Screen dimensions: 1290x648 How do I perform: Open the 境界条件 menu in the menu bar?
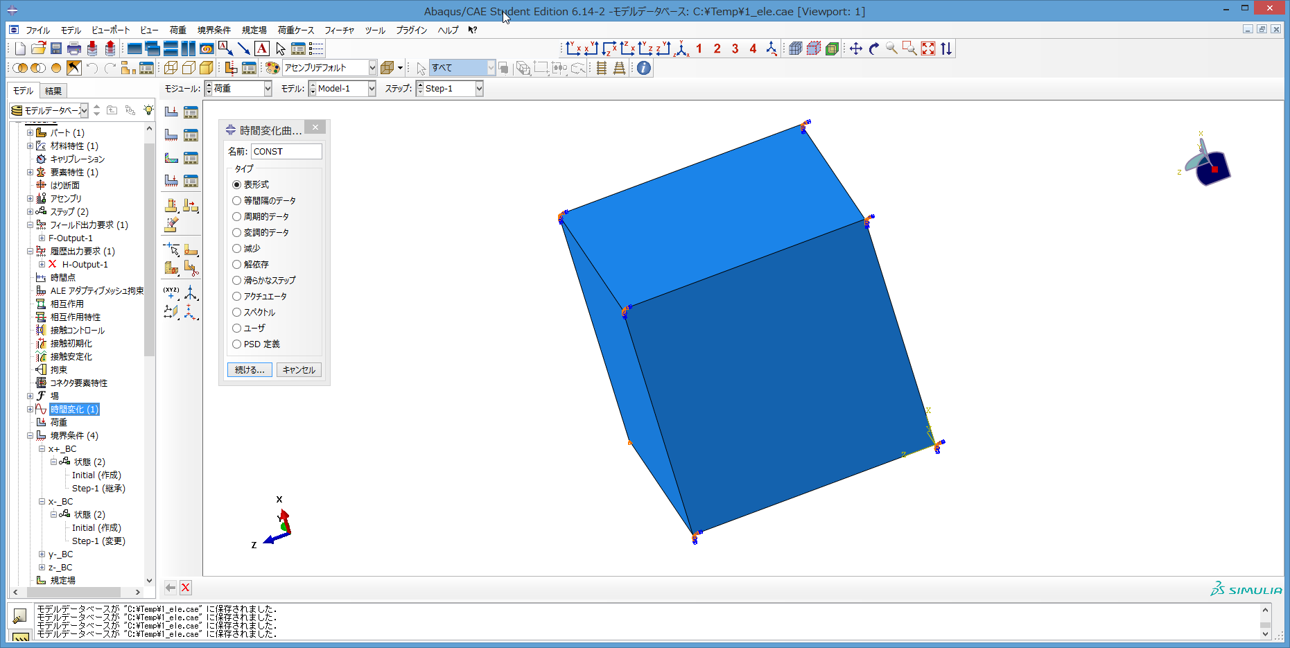click(213, 30)
